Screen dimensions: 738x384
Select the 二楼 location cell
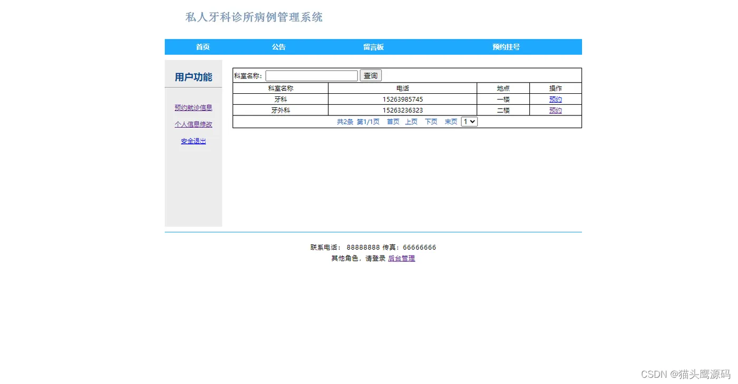(x=503, y=110)
